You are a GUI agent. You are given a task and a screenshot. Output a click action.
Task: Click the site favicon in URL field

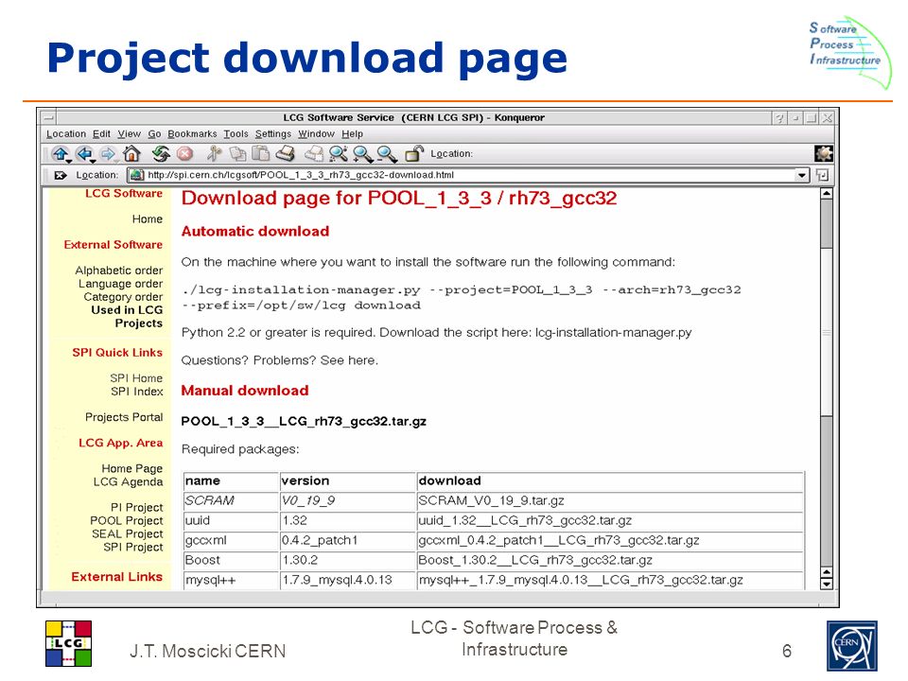tap(136, 175)
